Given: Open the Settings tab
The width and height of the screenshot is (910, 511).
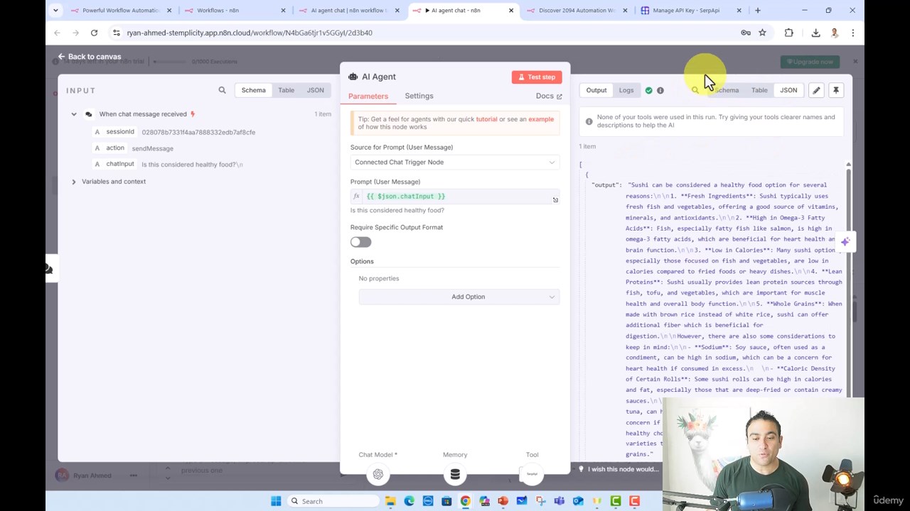Looking at the screenshot, I should point(419,96).
